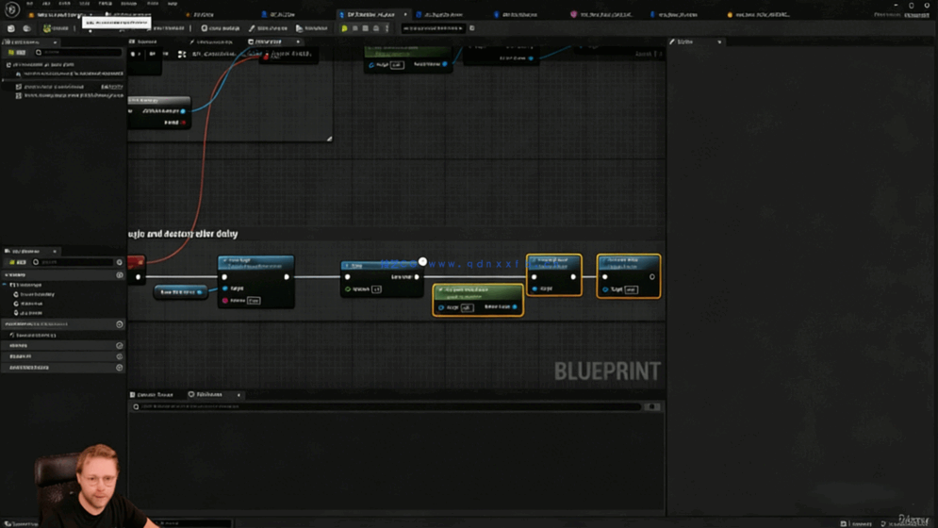Select the third event under EventGraph

(x=28, y=312)
